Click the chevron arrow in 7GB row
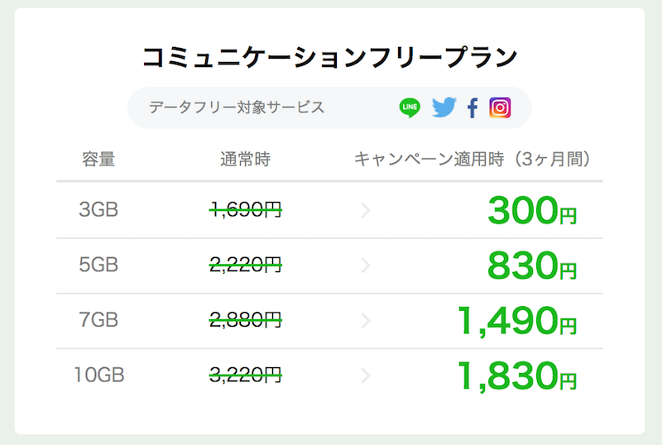 (366, 321)
